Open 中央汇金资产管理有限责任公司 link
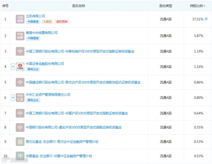 pos(48,95)
